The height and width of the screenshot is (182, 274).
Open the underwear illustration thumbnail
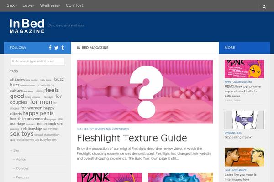[x=244, y=120]
